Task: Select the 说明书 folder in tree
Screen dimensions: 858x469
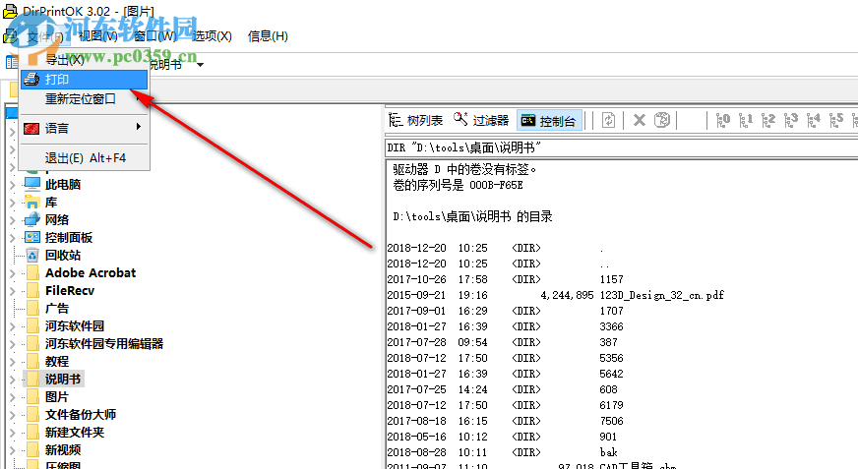Action: click(62, 379)
